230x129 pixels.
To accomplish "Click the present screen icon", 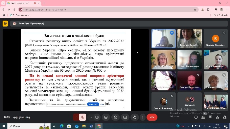I will 125,117.
